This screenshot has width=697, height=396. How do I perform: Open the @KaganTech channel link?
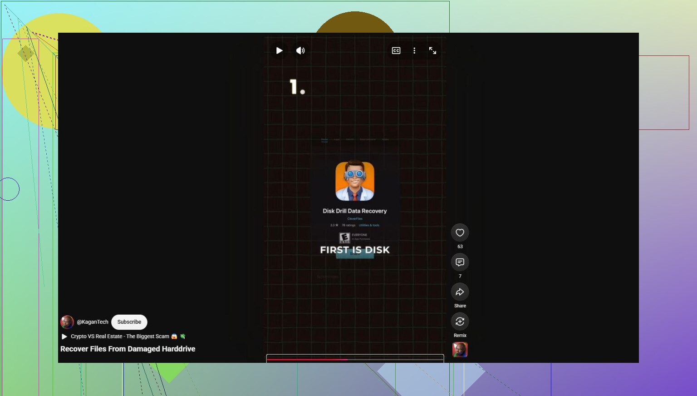93,322
